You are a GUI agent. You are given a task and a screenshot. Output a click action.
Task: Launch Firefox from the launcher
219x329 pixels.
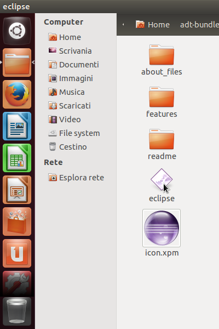[x=17, y=94]
